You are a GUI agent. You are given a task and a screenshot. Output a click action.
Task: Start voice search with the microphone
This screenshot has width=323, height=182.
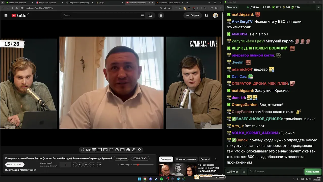[161, 15]
